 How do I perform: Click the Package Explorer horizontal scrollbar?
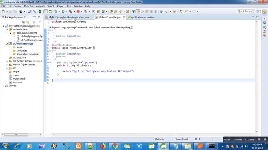point(16,135)
